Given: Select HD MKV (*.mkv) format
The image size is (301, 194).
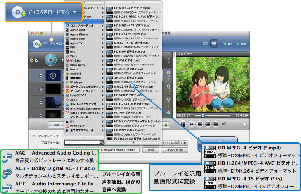Looking at the screenshot, I should pos(133,124).
